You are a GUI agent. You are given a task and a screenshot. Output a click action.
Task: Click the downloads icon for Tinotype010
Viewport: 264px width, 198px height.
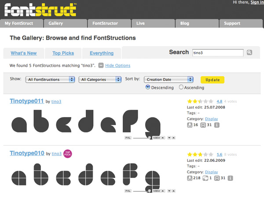pos(190,178)
